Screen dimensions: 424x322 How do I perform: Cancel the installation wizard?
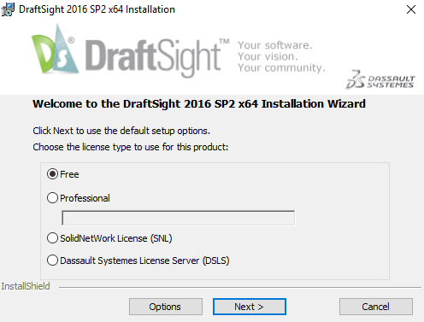pos(376,307)
